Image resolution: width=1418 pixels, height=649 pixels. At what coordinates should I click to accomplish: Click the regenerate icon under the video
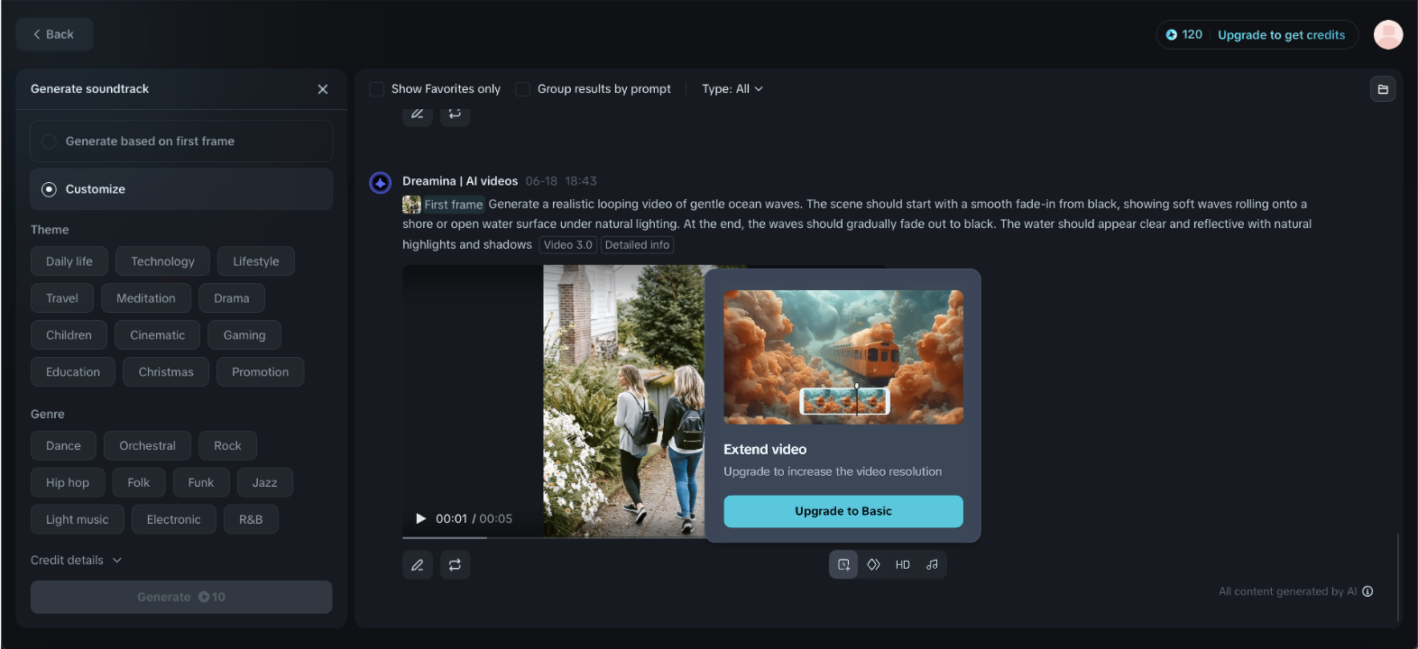tap(455, 565)
